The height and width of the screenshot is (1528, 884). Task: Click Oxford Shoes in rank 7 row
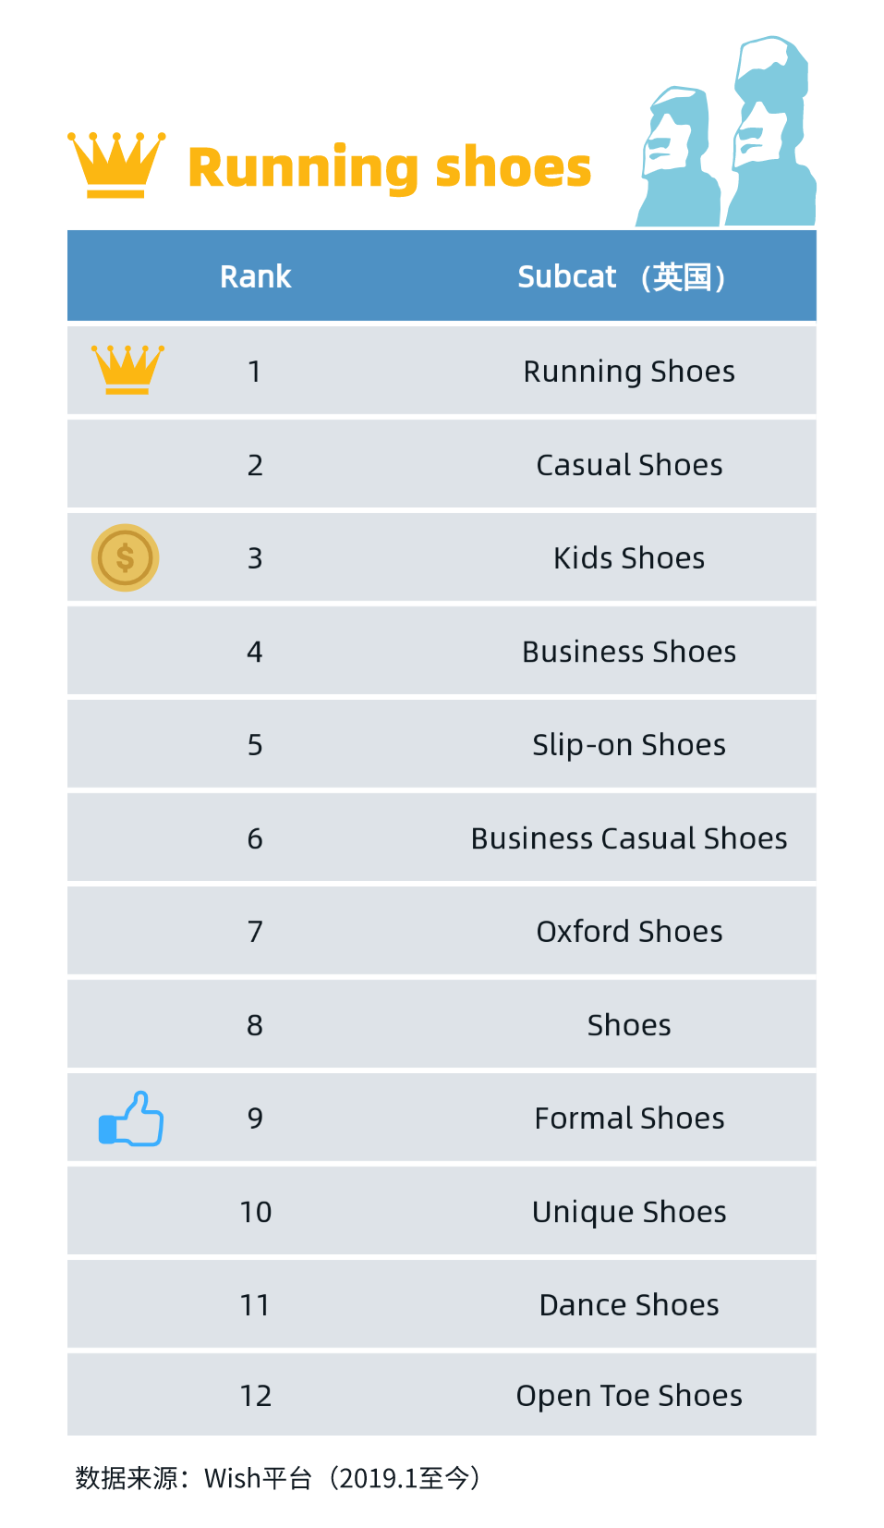(x=629, y=932)
